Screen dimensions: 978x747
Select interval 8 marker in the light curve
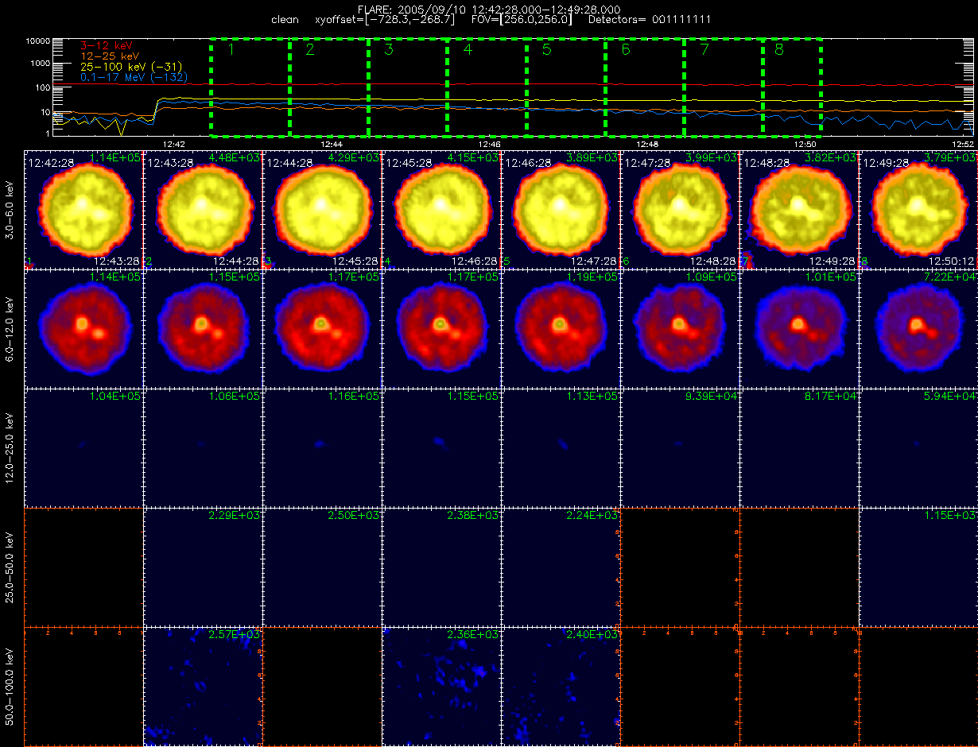(x=778, y=51)
